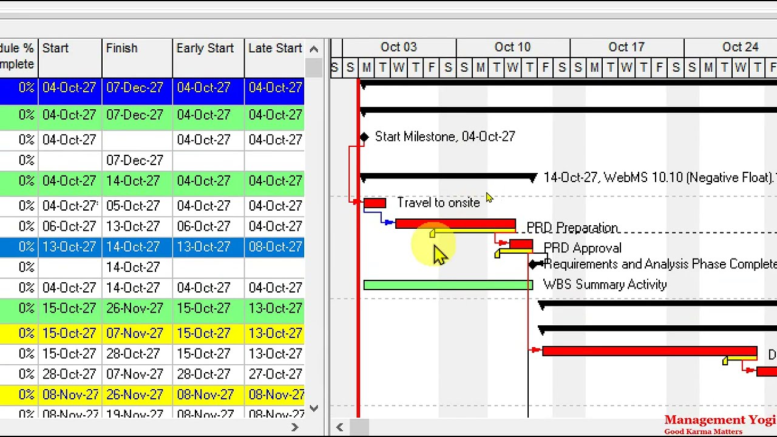
Task: Select the Travel to onsite red bar
Action: pyautogui.click(x=375, y=203)
